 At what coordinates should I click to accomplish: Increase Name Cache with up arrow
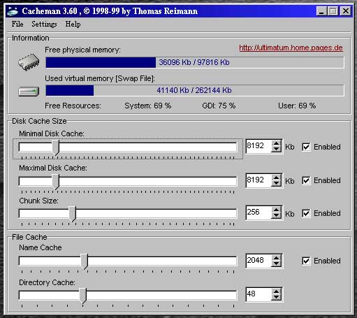click(x=276, y=258)
